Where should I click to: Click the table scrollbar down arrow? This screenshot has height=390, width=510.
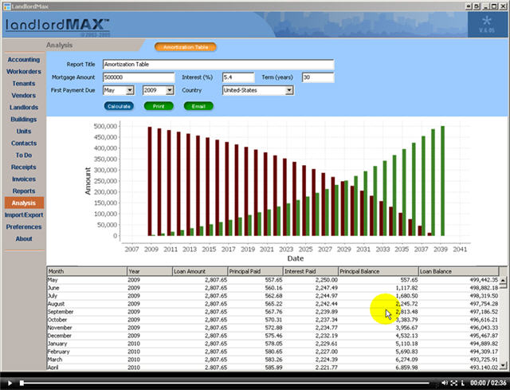click(503, 365)
